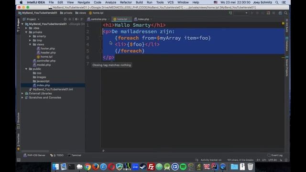The width and height of the screenshot is (306, 172).
Task: Open the File menu
Action: point(51,2)
